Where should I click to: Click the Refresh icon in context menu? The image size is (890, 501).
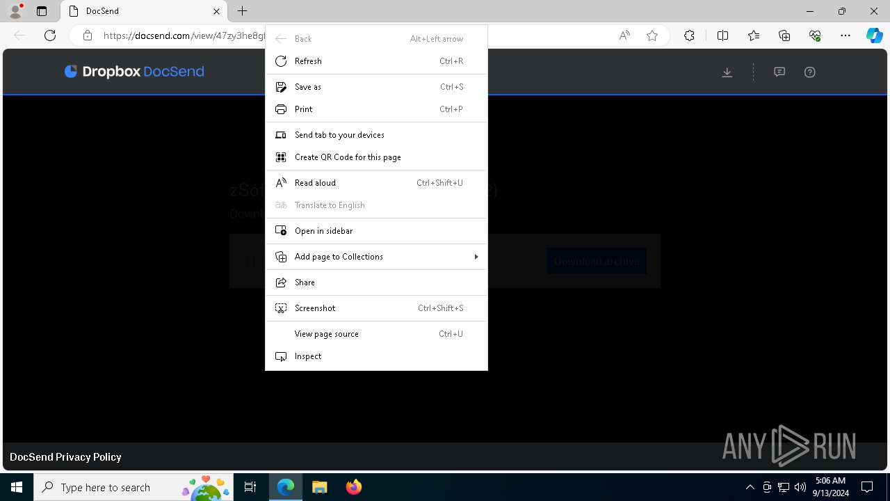(281, 61)
